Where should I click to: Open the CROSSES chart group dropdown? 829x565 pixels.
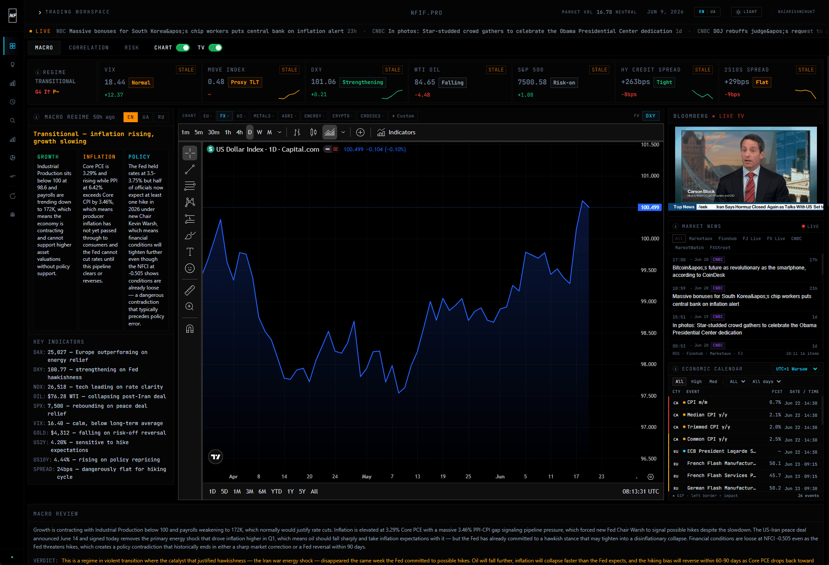tap(372, 116)
